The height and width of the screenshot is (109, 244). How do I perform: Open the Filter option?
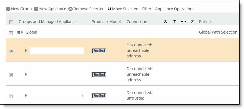coord(147,9)
